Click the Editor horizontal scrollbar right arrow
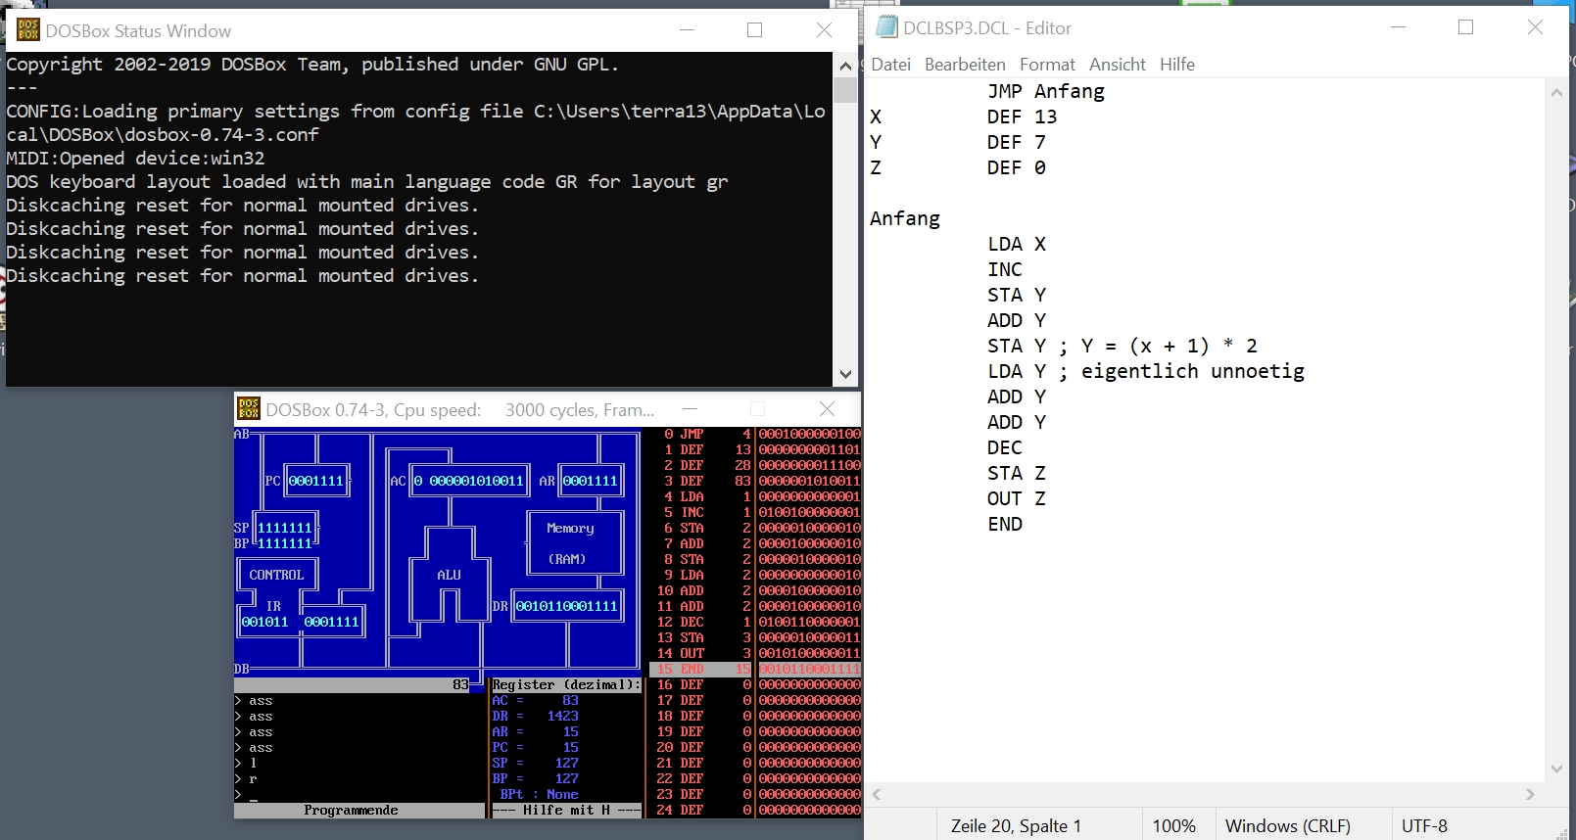Image resolution: width=1576 pixels, height=840 pixels. (x=1530, y=795)
